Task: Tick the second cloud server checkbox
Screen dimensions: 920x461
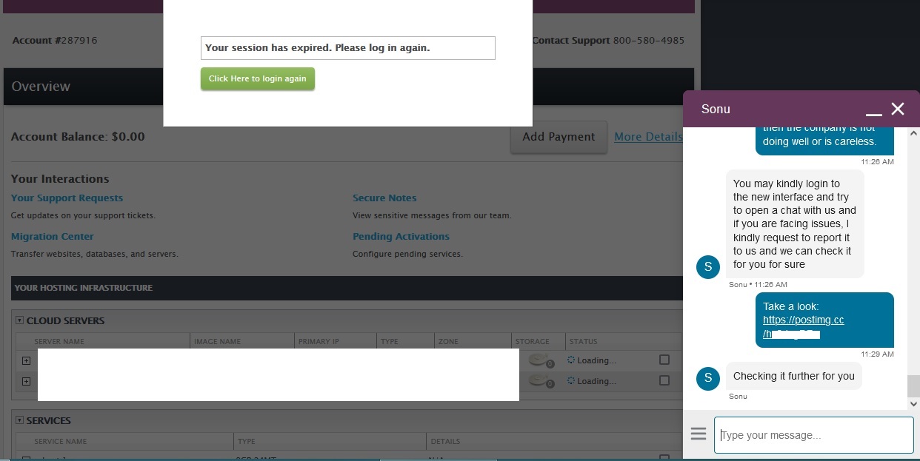Action: click(664, 380)
